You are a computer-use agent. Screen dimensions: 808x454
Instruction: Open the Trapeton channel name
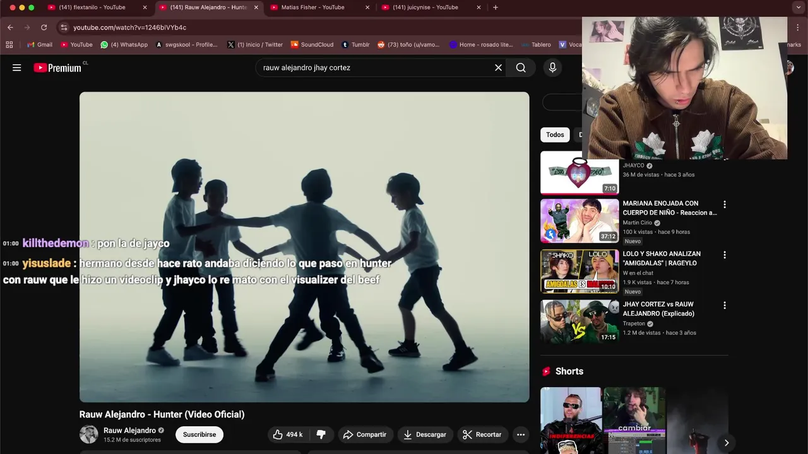[634, 323]
